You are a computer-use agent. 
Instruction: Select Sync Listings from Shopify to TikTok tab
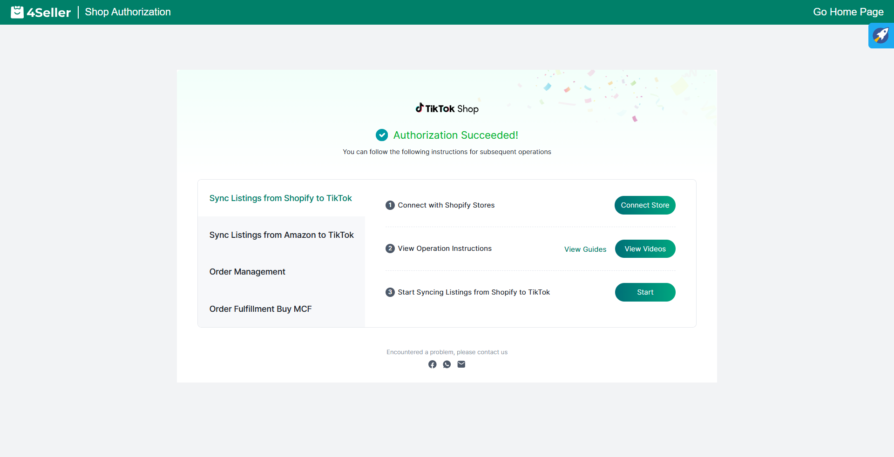click(x=281, y=198)
